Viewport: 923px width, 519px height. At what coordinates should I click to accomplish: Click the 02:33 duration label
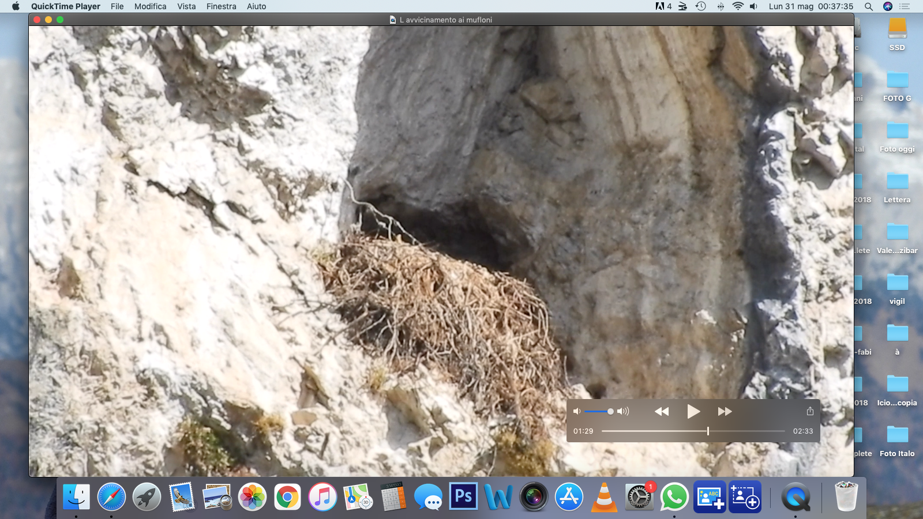tap(803, 431)
